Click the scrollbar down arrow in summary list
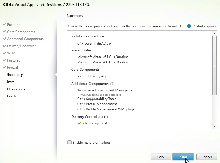220x163 pixels. (x=214, y=126)
